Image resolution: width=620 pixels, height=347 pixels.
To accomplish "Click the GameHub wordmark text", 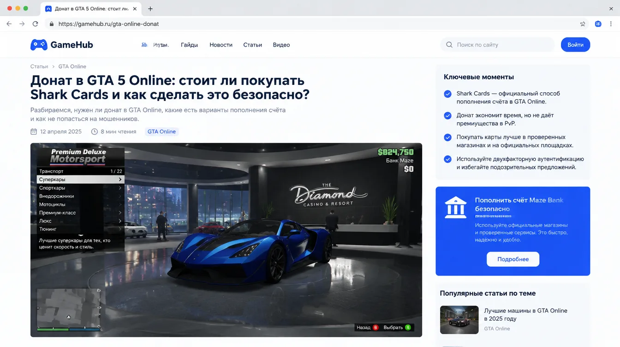I will (72, 45).
